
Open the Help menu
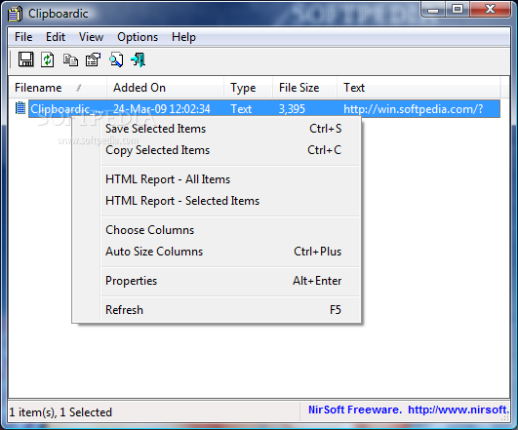click(183, 37)
